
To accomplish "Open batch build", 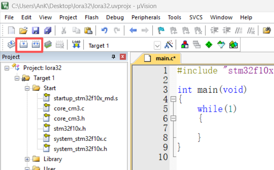I will [x=48, y=45].
